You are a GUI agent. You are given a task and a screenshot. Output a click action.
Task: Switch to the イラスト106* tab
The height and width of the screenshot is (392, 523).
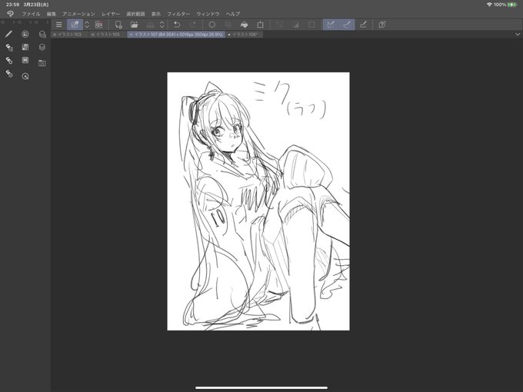245,35
